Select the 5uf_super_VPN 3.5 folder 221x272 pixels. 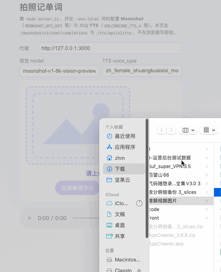pos(181,166)
